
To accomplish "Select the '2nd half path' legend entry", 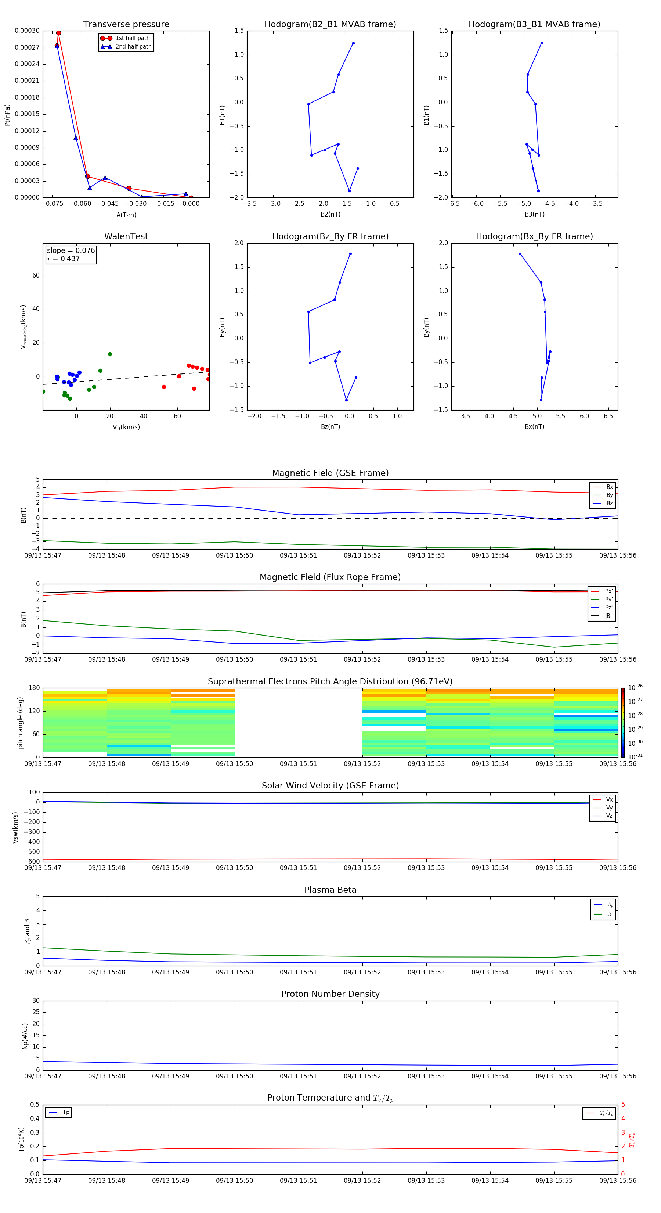I will coord(126,47).
